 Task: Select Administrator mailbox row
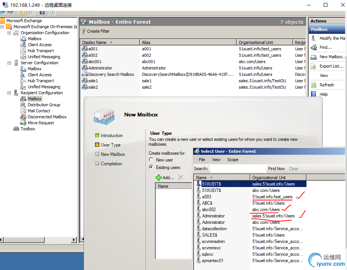(193, 68)
